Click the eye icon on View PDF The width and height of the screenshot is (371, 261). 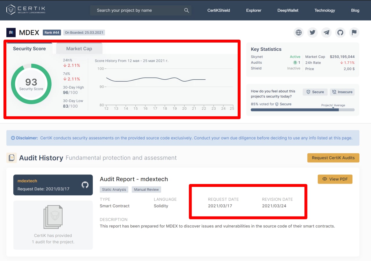[325, 179]
